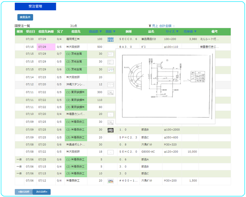Select green cell (2) 茨城金属
The height and width of the screenshot is (197, 246).
[76, 62]
